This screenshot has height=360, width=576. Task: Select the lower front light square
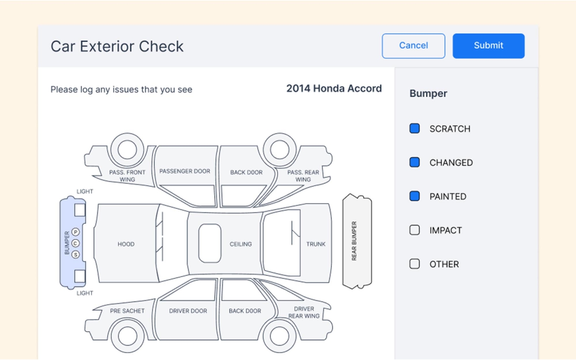coord(80,276)
